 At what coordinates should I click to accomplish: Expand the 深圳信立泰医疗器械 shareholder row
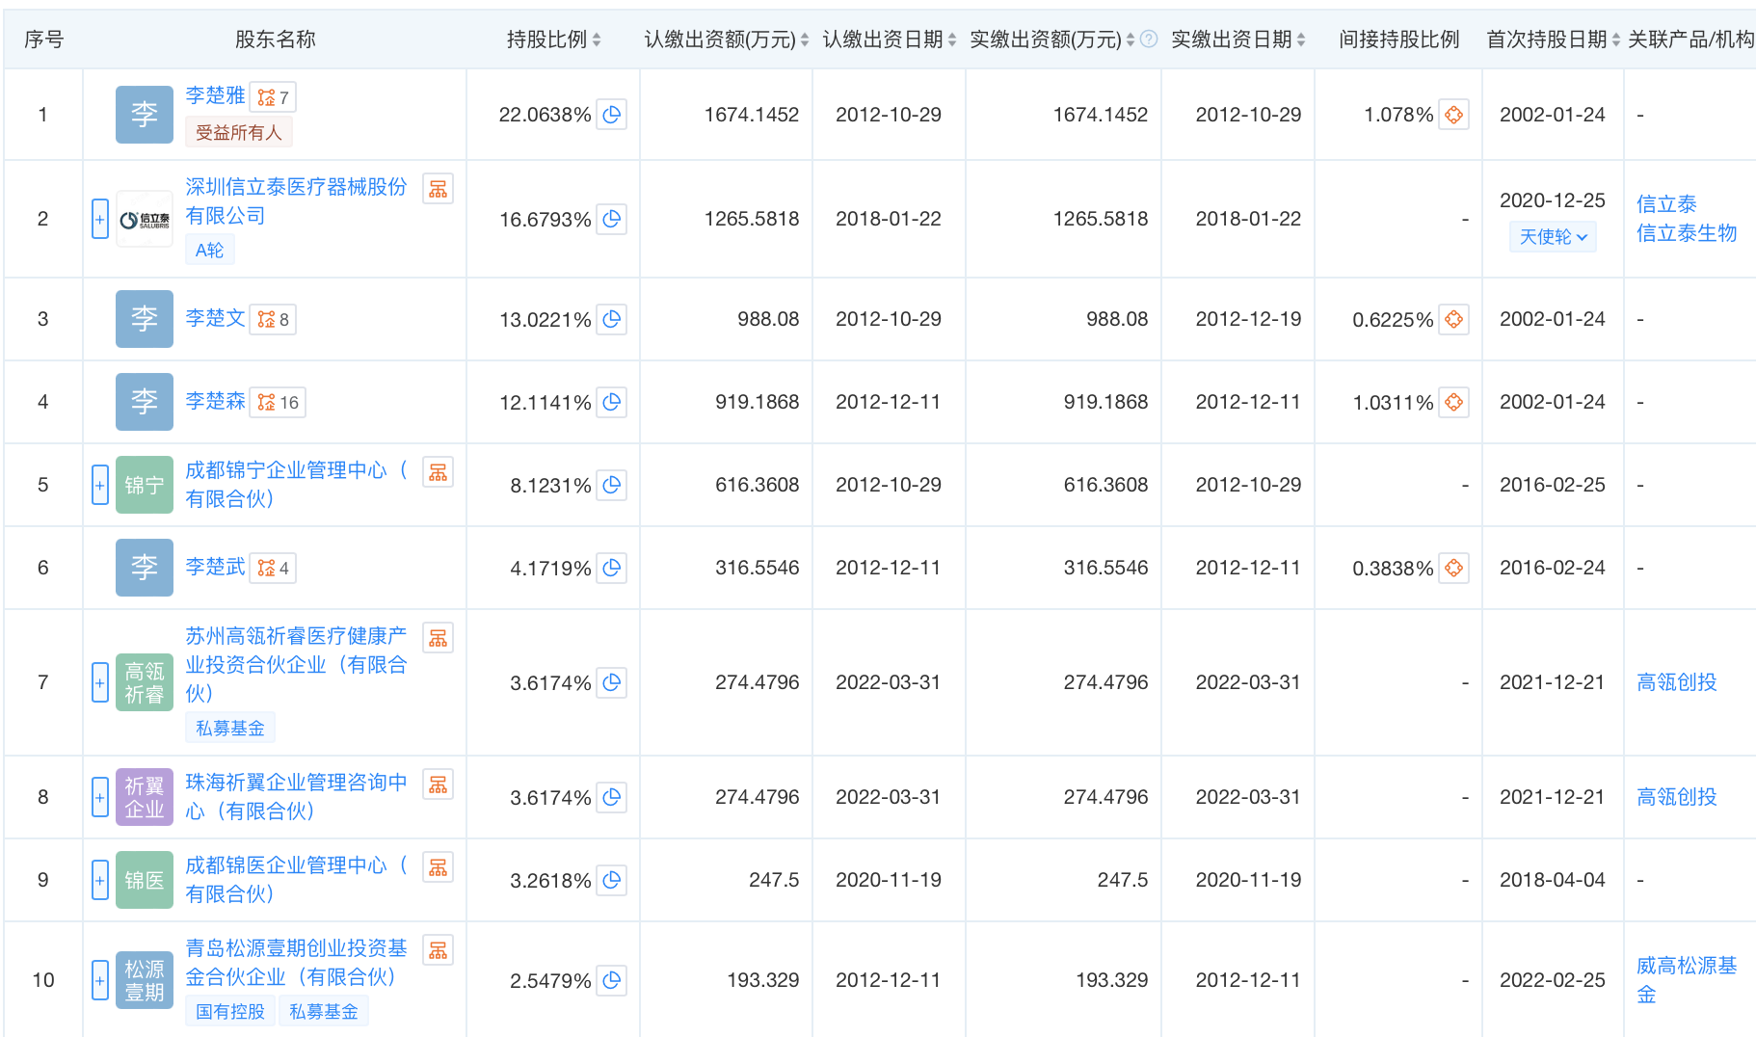[99, 219]
